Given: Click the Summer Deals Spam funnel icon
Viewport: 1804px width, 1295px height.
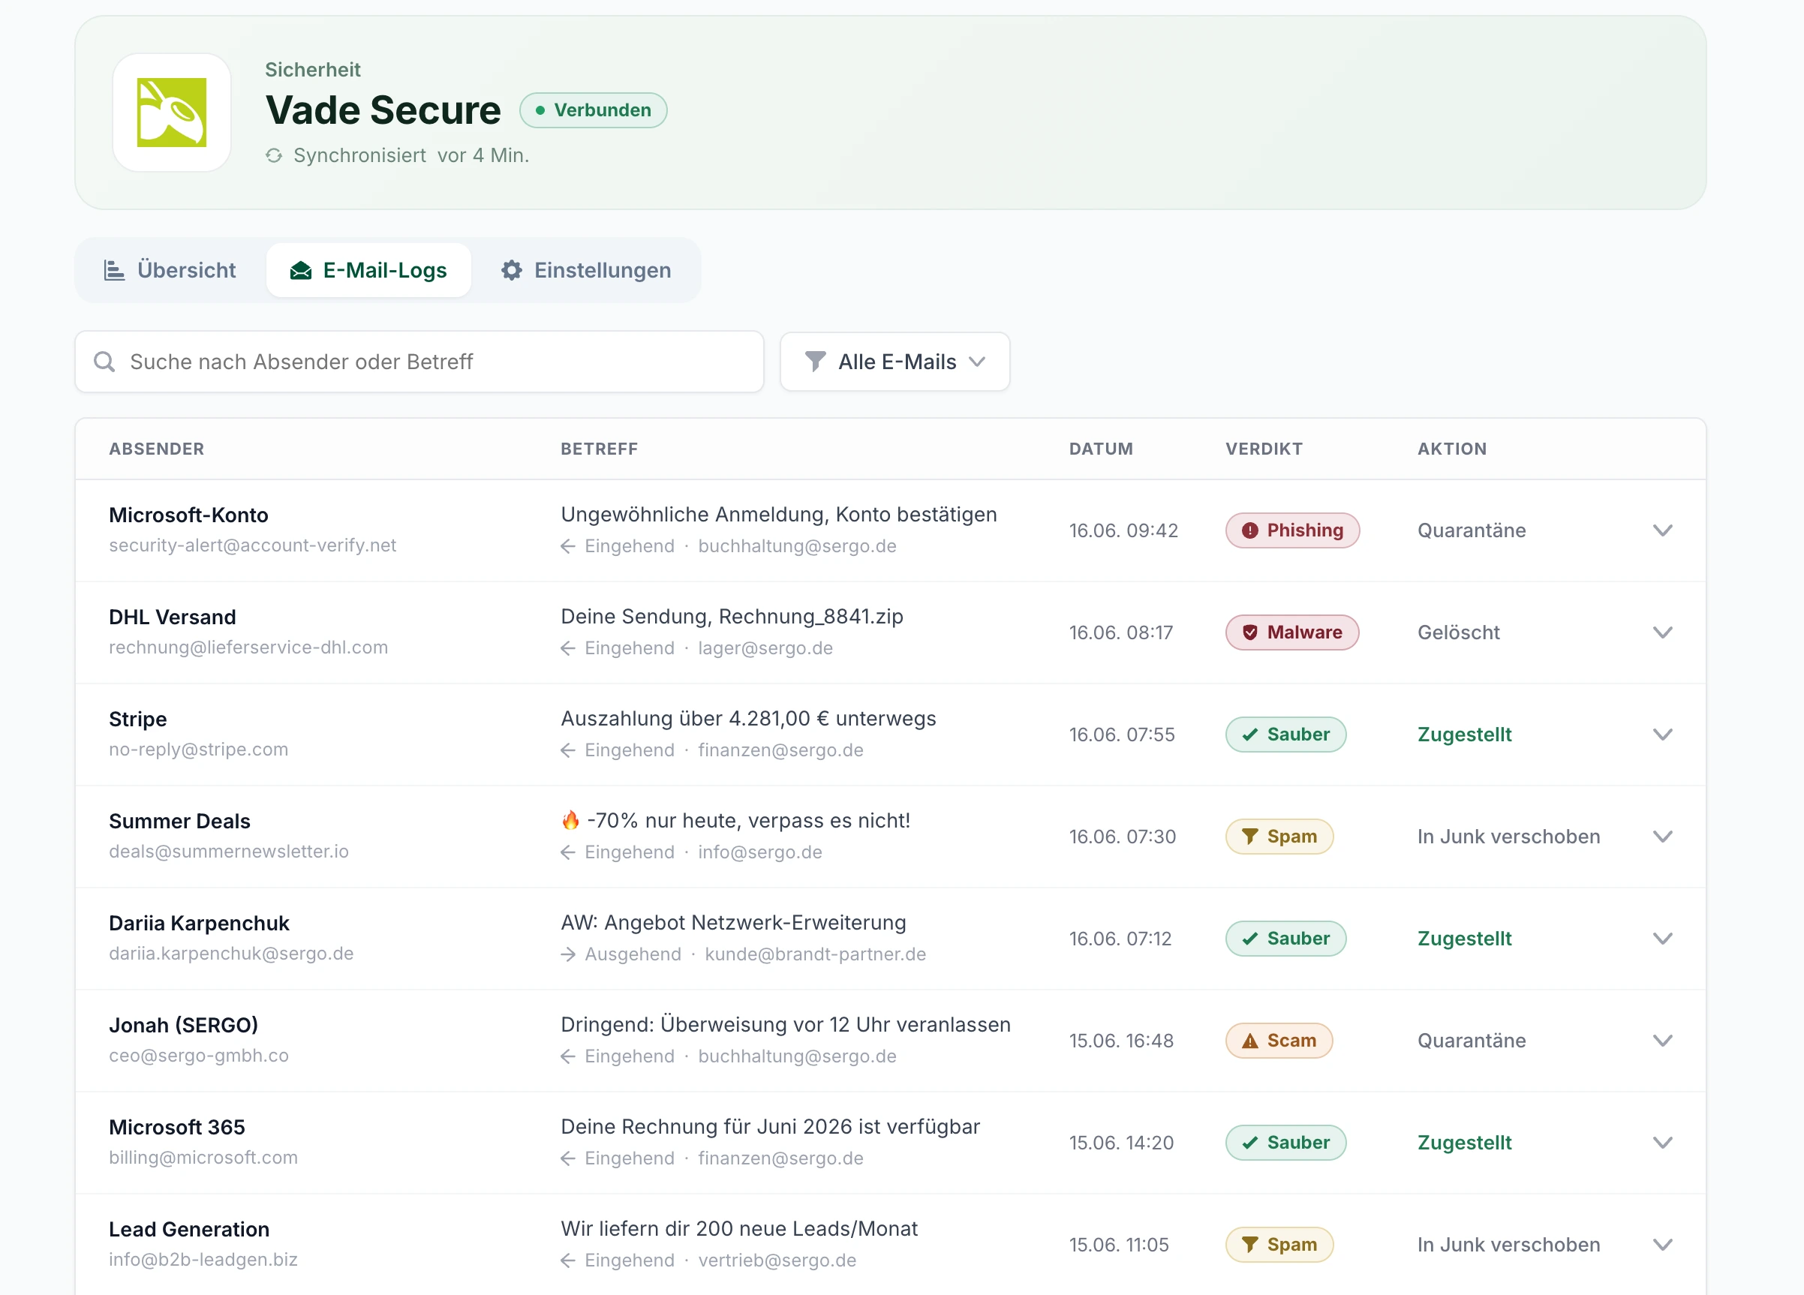Looking at the screenshot, I should (1250, 837).
